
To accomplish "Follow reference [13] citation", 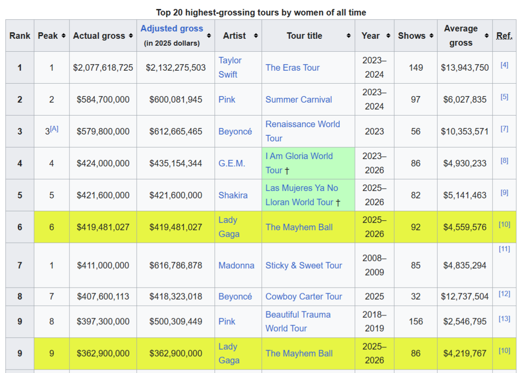I will click(504, 319).
